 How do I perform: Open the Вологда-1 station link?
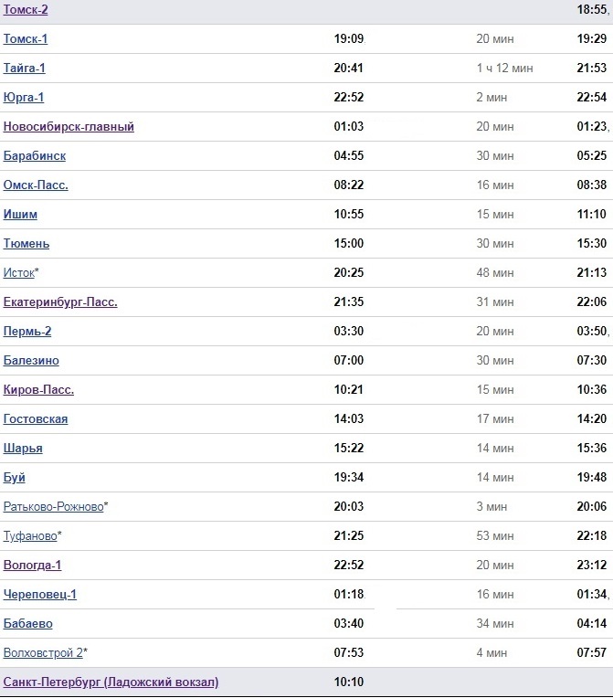(x=32, y=566)
